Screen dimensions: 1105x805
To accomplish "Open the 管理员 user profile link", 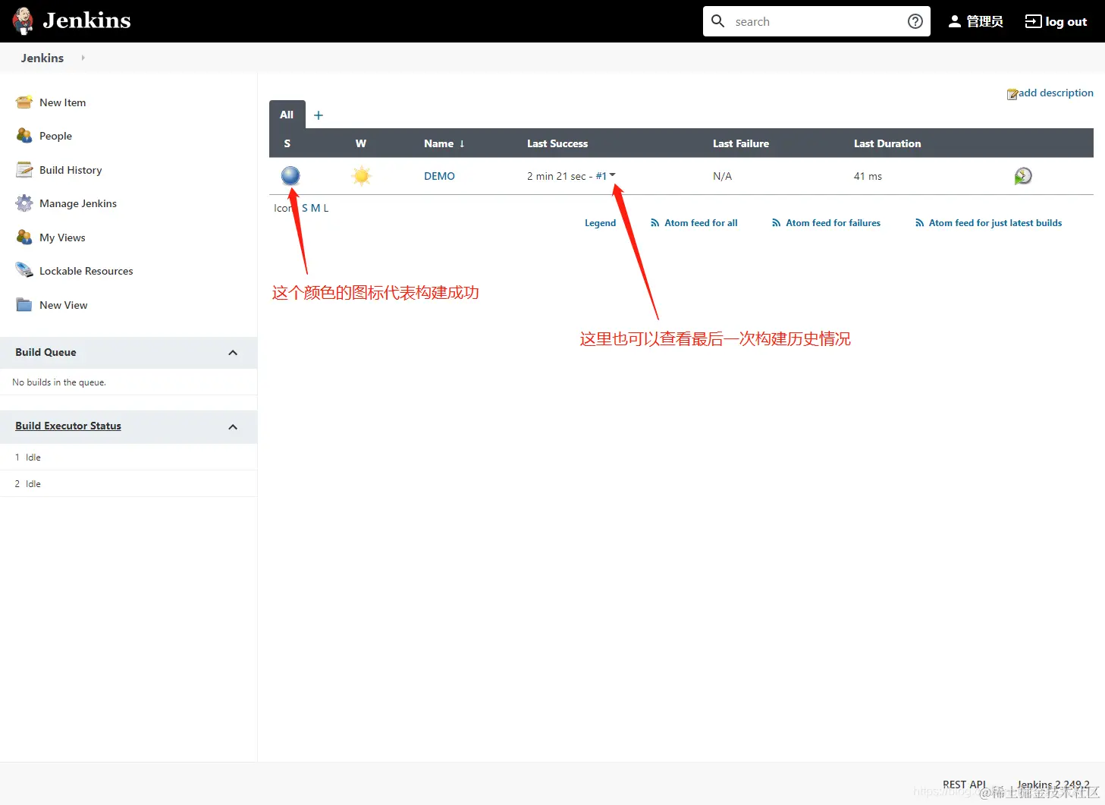I will (984, 21).
